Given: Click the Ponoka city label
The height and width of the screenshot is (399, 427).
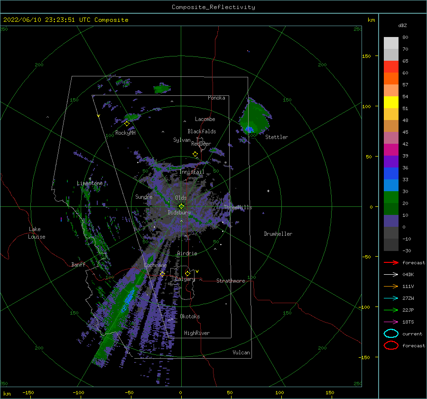Looking at the screenshot, I should 216,98.
